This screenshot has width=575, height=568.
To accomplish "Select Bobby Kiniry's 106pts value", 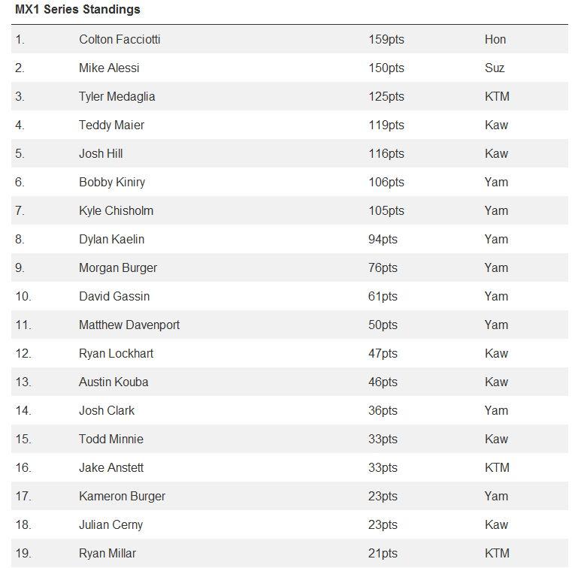I will (386, 182).
